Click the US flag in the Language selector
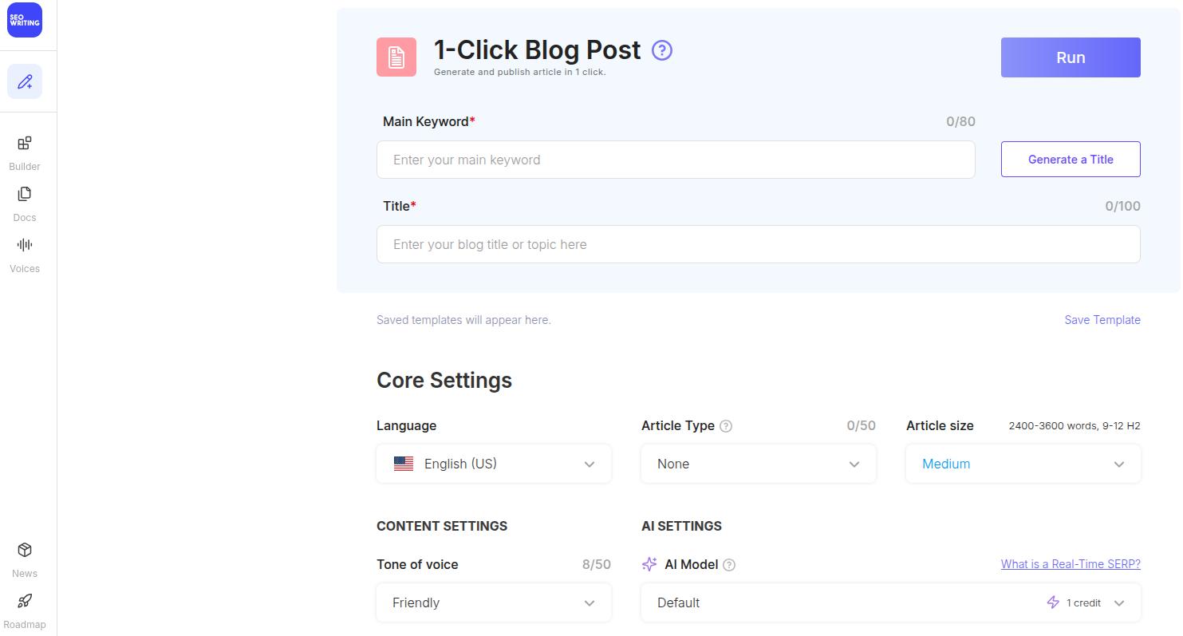This screenshot has height=636, width=1183. [404, 463]
